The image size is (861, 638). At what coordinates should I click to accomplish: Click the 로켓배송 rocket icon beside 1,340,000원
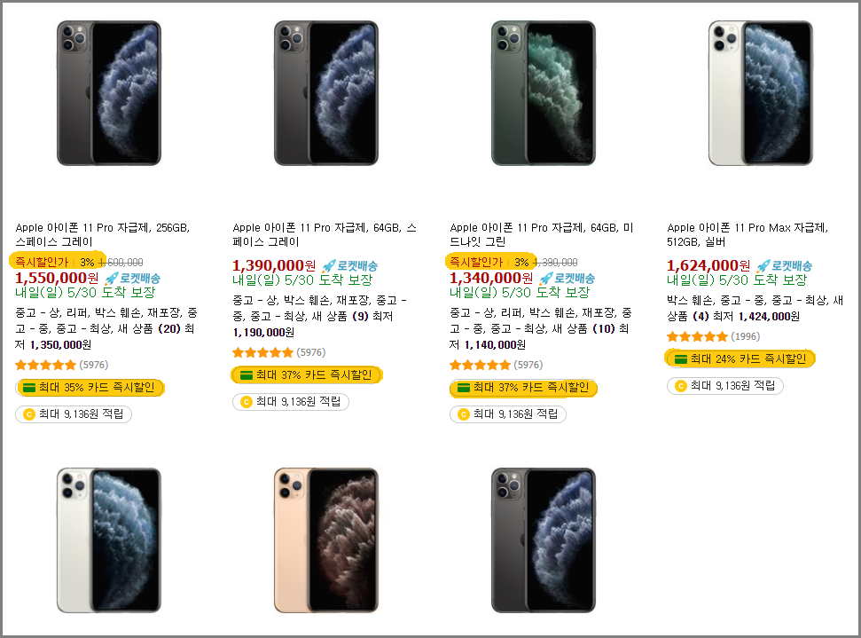coord(546,279)
